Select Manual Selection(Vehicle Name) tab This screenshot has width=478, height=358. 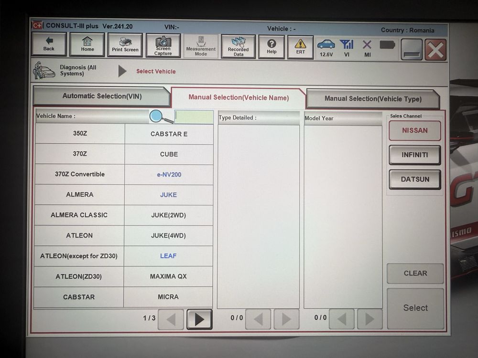239,98
